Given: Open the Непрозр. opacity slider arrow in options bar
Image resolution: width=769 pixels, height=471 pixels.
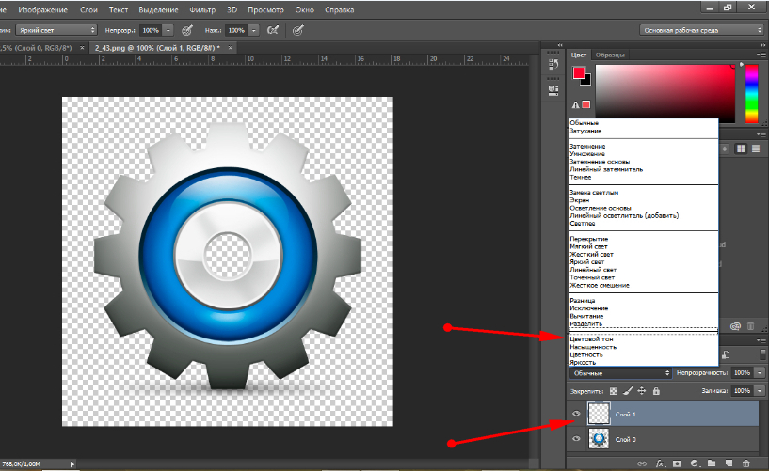Looking at the screenshot, I should click(168, 30).
